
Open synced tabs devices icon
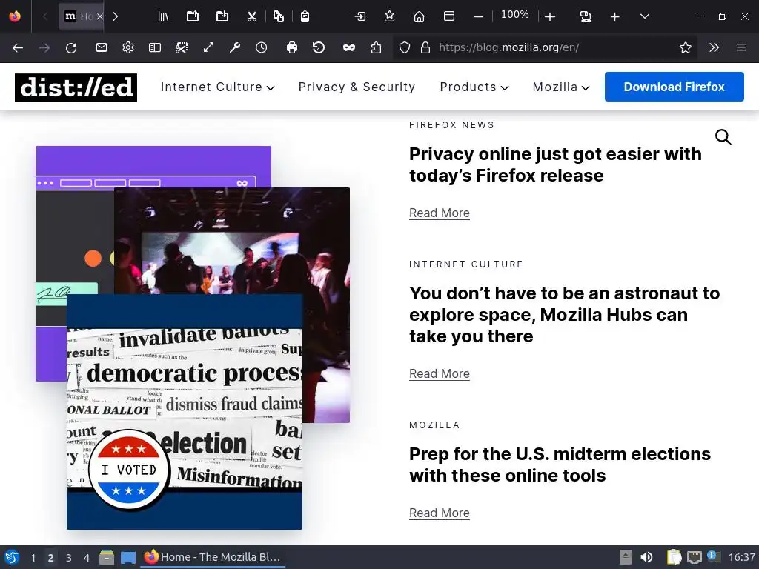pos(586,16)
